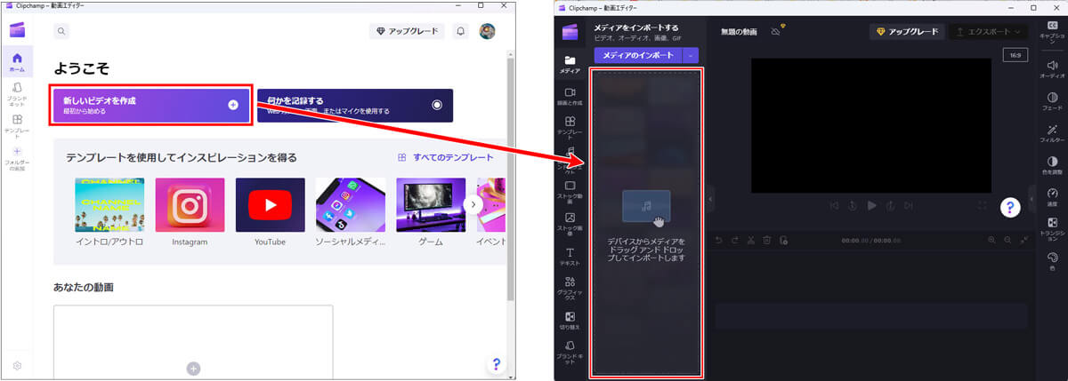This screenshot has width=1068, height=381.
Task: Open the notifications bell
Action: coord(461,31)
